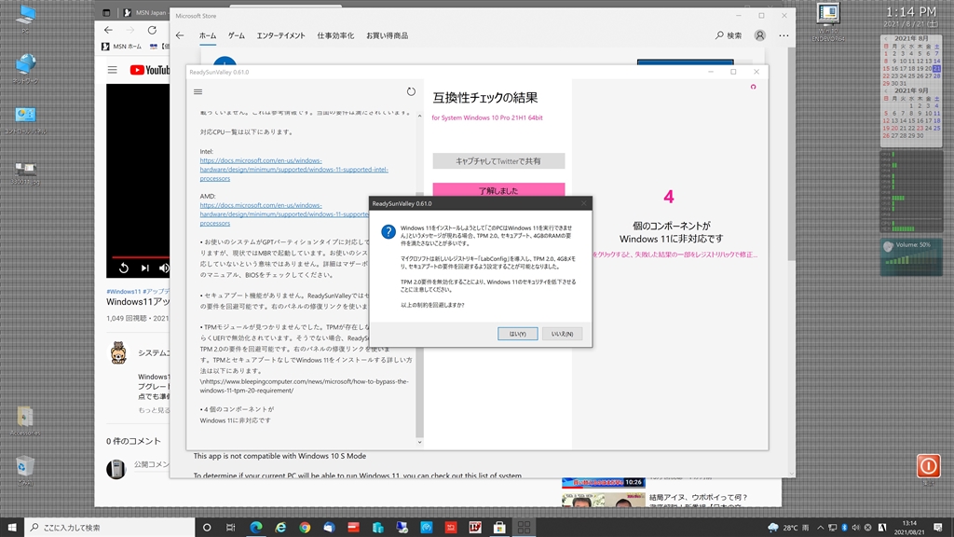954x537 pixels.
Task: Open the notification action center
Action: click(x=937, y=528)
